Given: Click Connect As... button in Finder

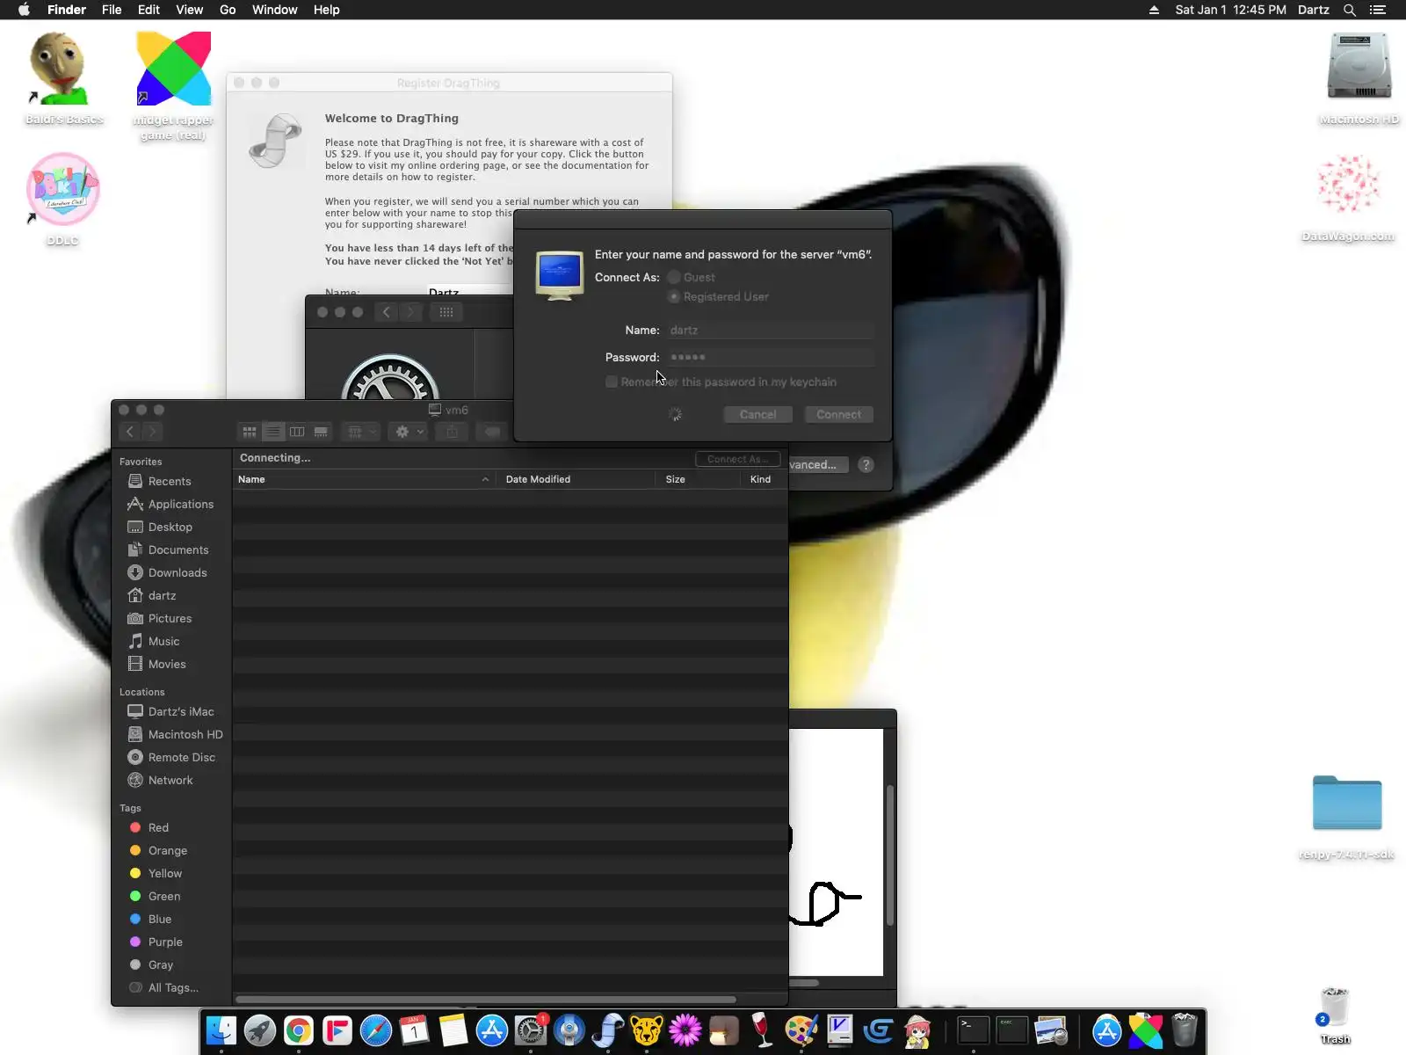Looking at the screenshot, I should coord(737,459).
